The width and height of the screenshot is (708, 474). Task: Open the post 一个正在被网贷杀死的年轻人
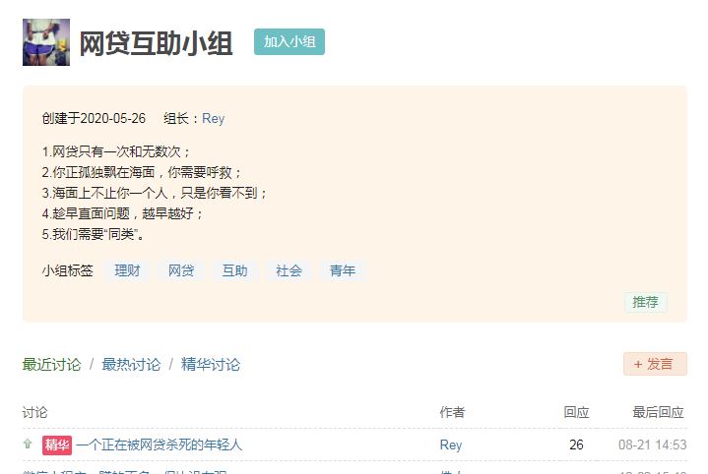pos(160,444)
